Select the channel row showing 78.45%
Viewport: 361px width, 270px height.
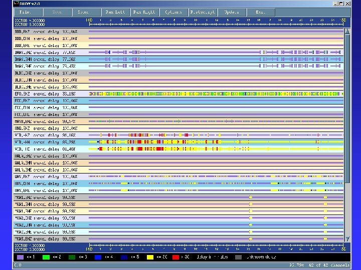(x=178, y=66)
